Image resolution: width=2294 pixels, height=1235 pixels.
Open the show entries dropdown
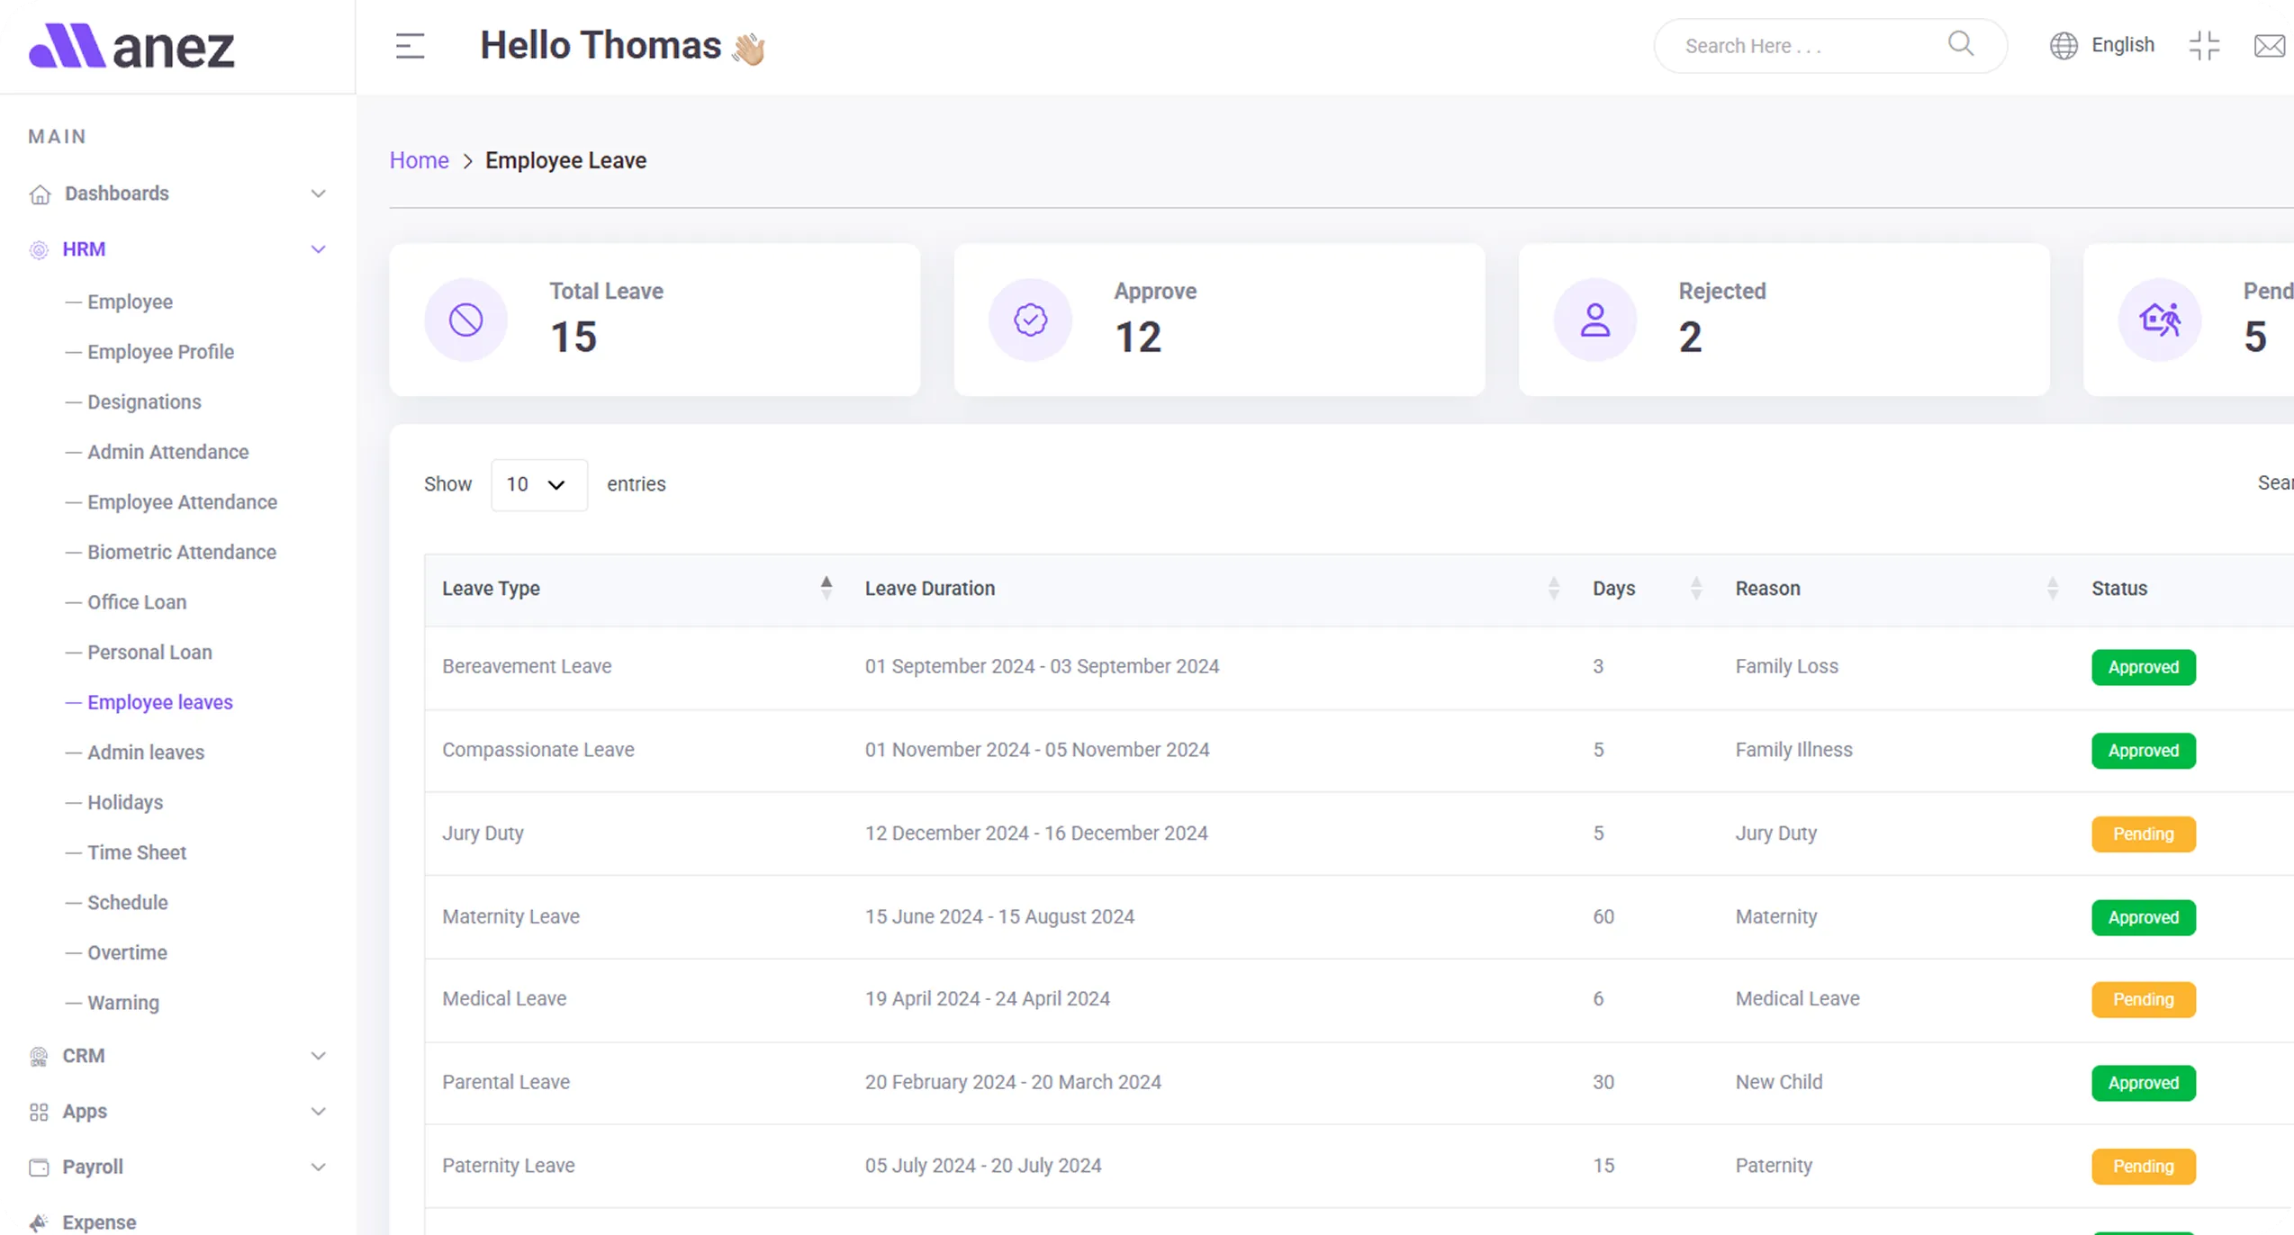tap(538, 484)
